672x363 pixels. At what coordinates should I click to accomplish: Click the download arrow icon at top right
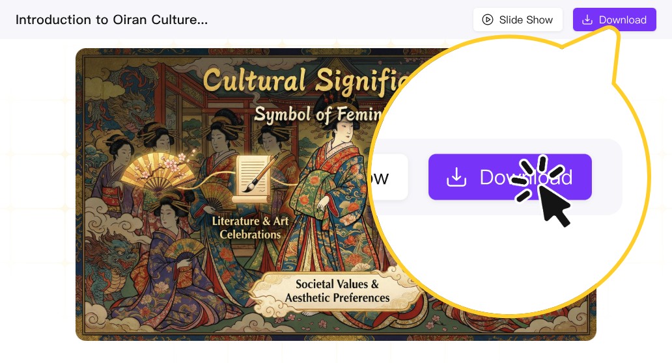coord(587,20)
